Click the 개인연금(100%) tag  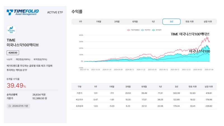click(23, 59)
